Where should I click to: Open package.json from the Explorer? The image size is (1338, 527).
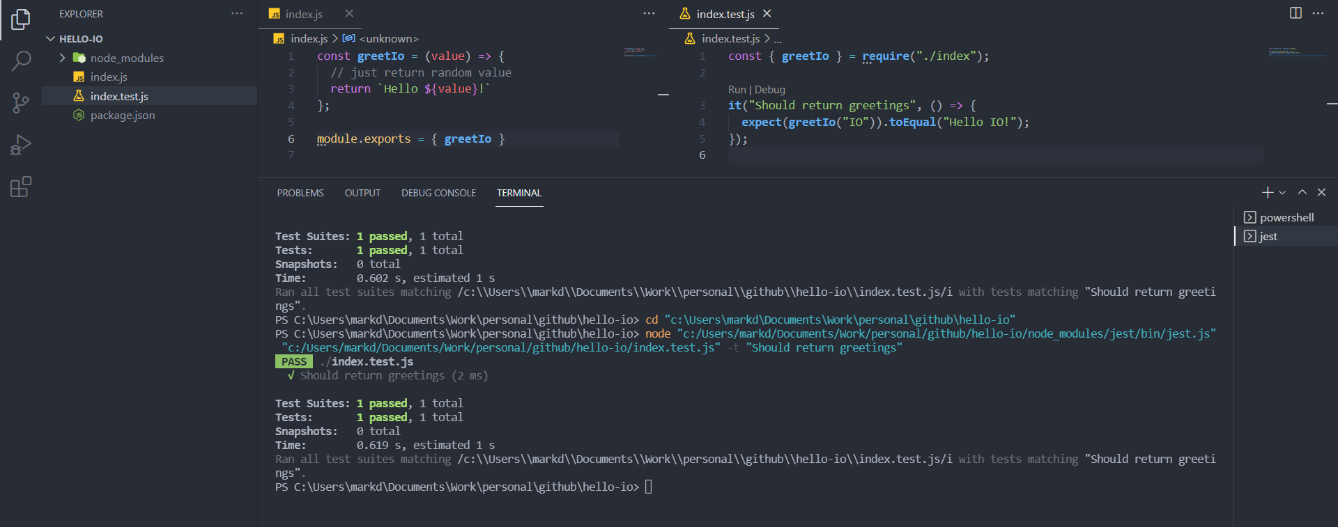click(x=149, y=115)
